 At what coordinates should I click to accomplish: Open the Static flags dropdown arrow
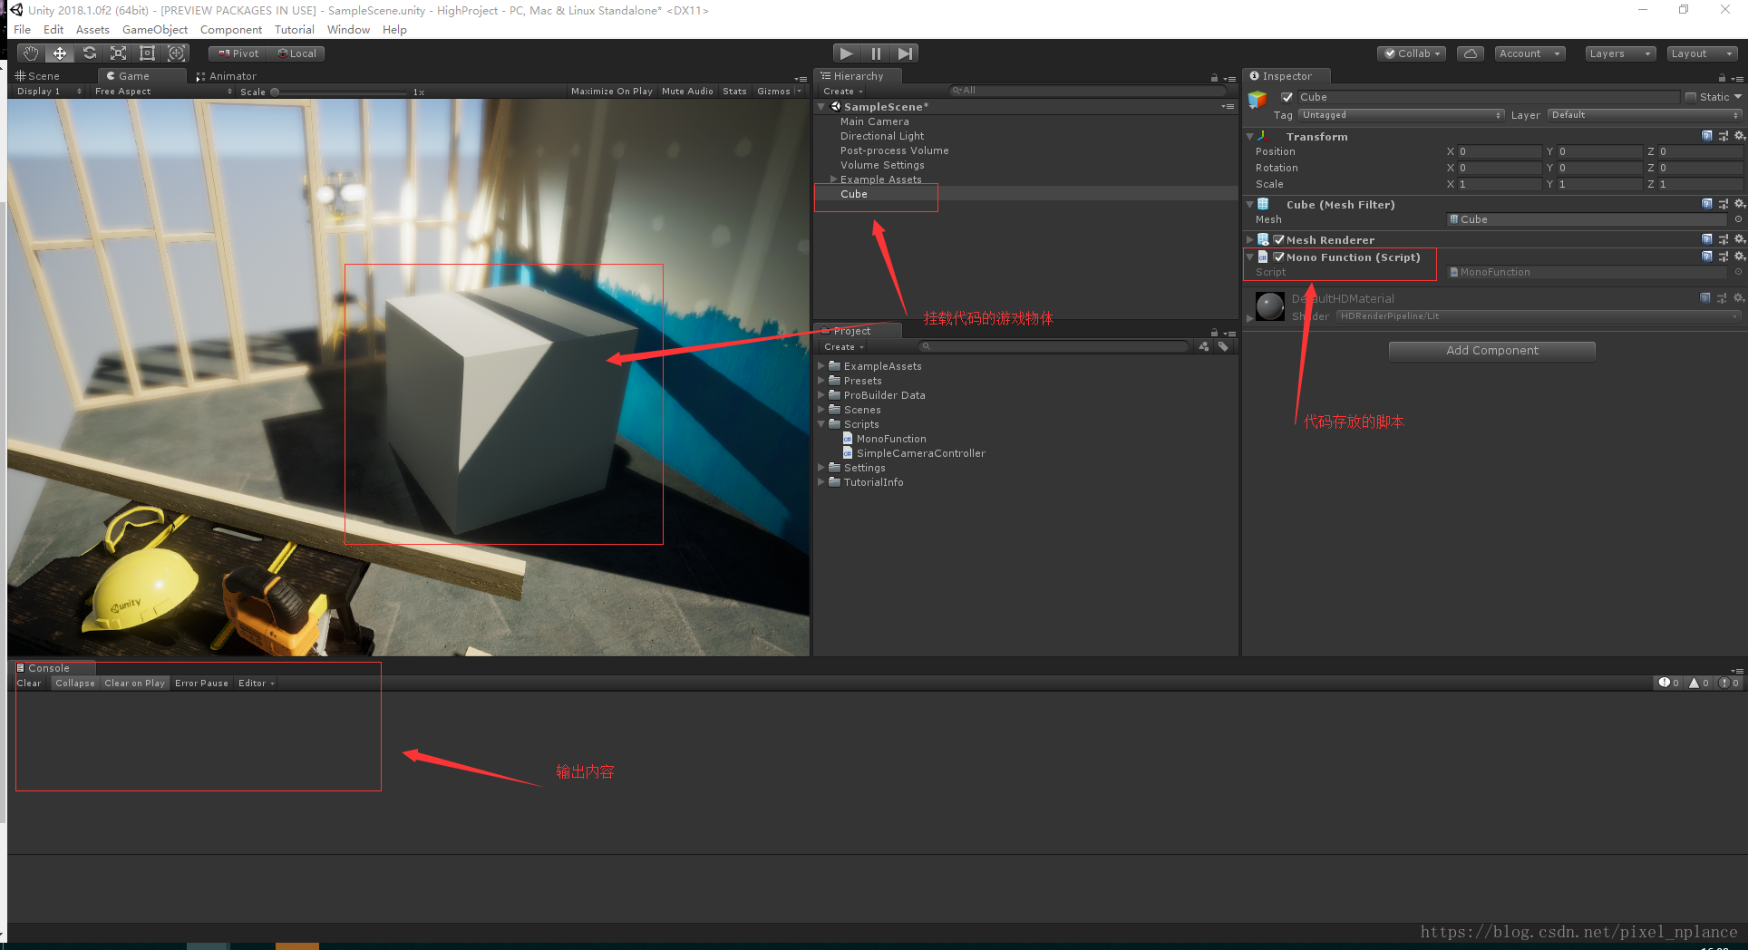(x=1738, y=97)
